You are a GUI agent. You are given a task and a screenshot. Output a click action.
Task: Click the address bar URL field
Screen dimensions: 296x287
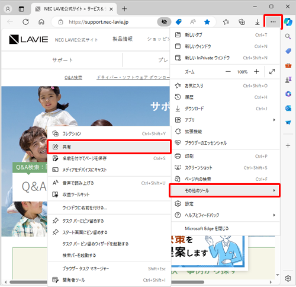(x=99, y=22)
